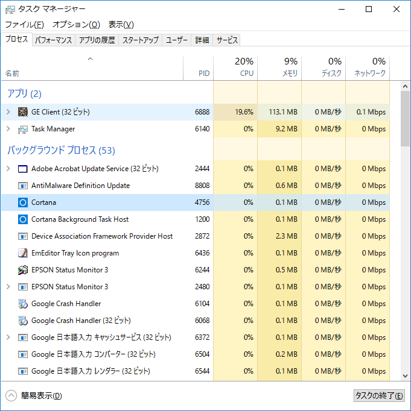Click the Cortana process icon
The image size is (411, 411).
(23, 202)
